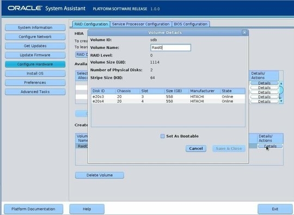The image size is (294, 215).
Task: Click the Slot column header
Action: coord(152,91)
